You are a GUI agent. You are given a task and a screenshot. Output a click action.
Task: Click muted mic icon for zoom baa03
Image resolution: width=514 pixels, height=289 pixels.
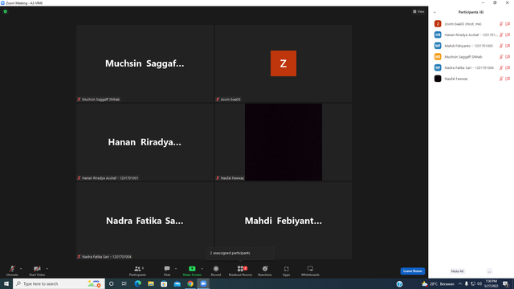click(501, 23)
